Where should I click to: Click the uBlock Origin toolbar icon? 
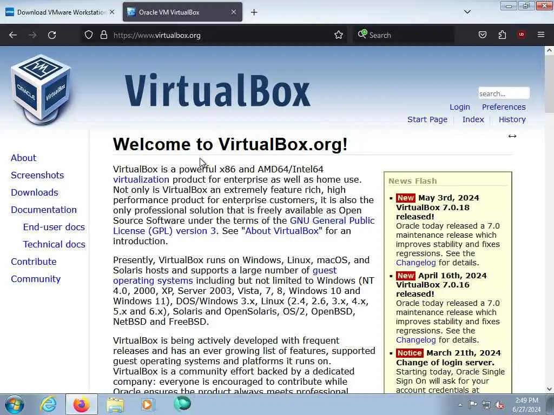pos(521,35)
